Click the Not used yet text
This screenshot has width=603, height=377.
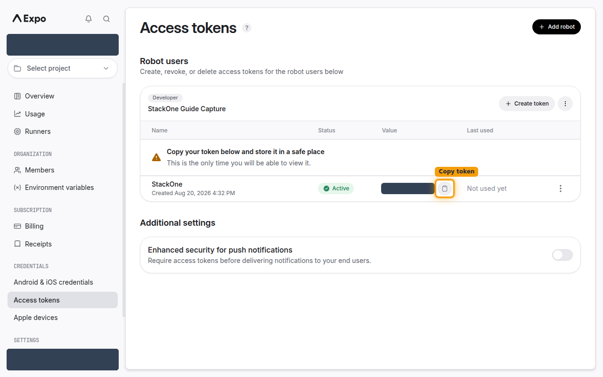point(487,188)
